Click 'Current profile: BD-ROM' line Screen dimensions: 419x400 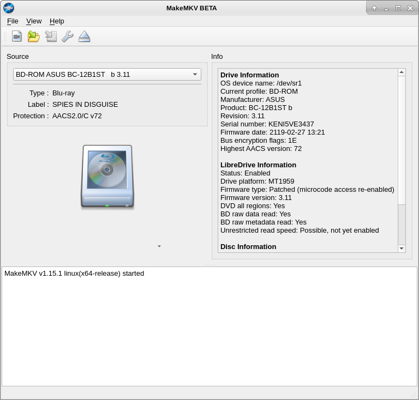pyautogui.click(x=259, y=91)
